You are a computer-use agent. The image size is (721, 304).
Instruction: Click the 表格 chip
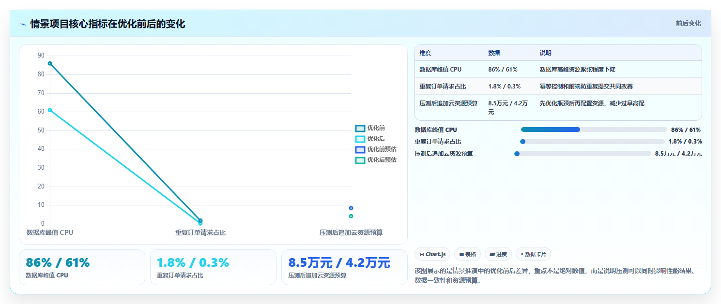click(467, 254)
